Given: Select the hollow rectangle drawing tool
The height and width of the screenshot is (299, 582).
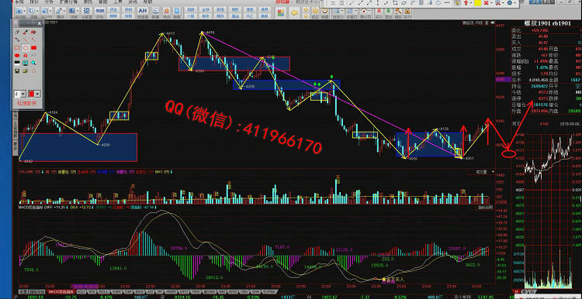Looking at the screenshot, I should click(17, 47).
